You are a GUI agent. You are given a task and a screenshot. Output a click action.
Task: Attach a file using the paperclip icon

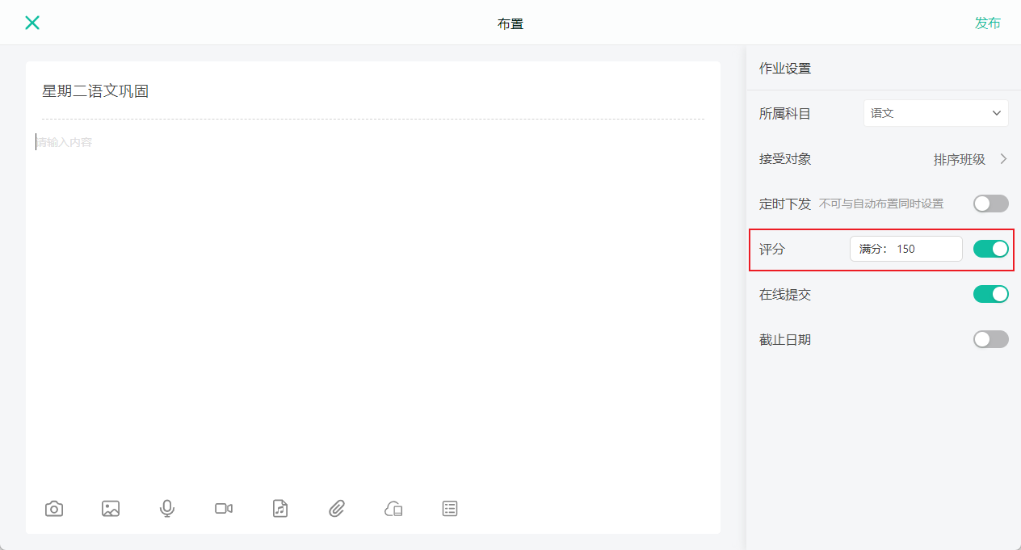tap(337, 508)
